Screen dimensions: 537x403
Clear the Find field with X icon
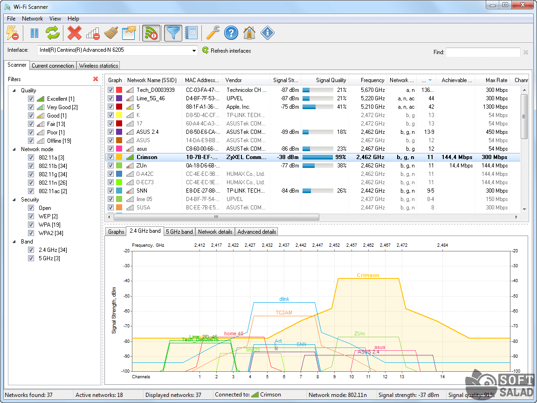tap(526, 52)
